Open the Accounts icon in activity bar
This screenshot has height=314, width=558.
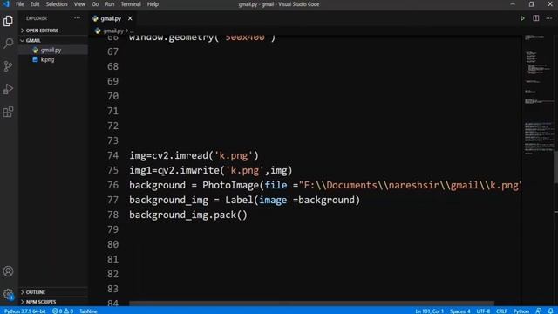[x=8, y=271]
